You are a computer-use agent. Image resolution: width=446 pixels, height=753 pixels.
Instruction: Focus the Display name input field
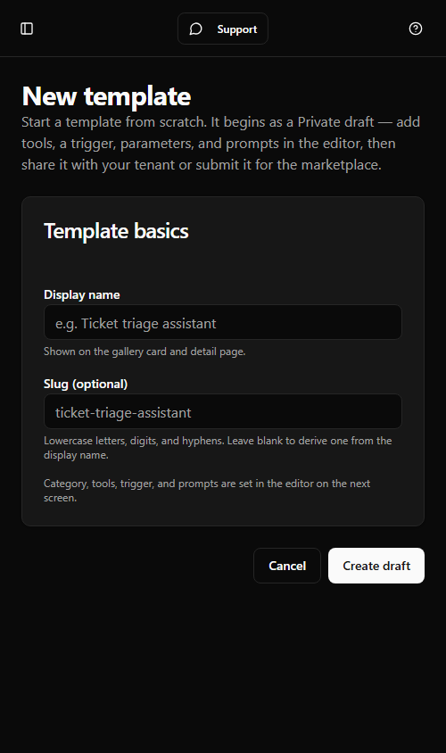[223, 322]
